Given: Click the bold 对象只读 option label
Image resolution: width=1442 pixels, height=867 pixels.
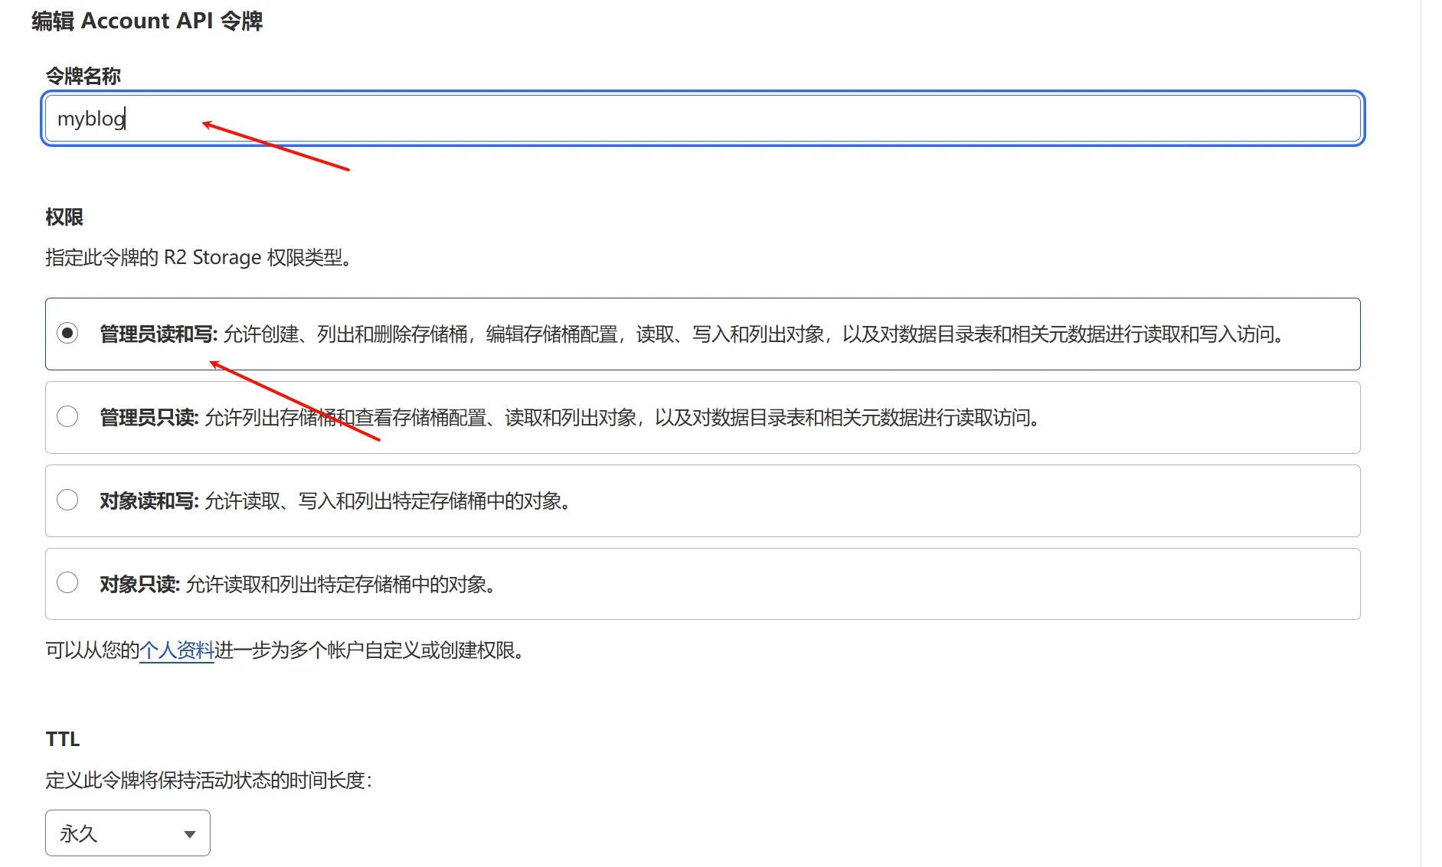Looking at the screenshot, I should coord(139,584).
